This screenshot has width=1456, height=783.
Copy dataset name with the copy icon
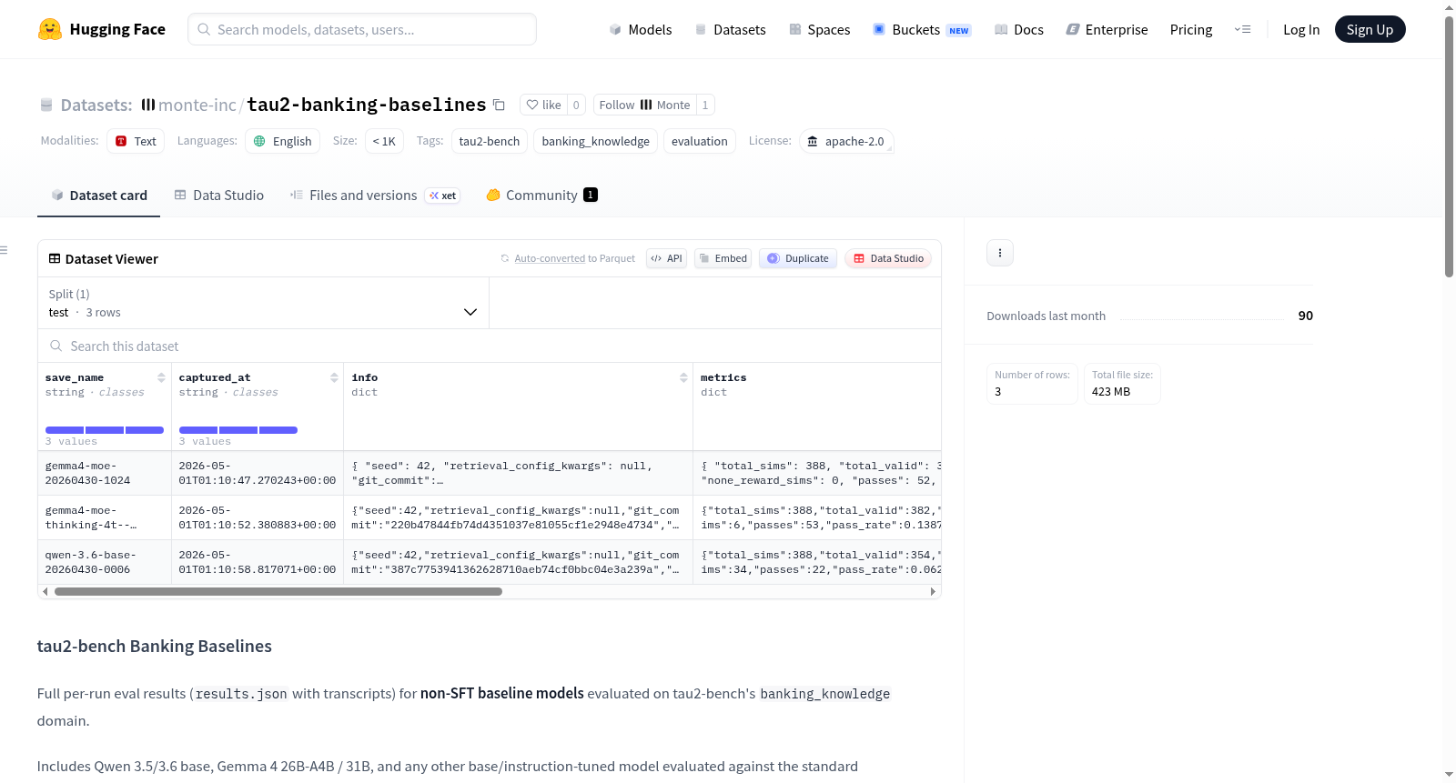[499, 105]
